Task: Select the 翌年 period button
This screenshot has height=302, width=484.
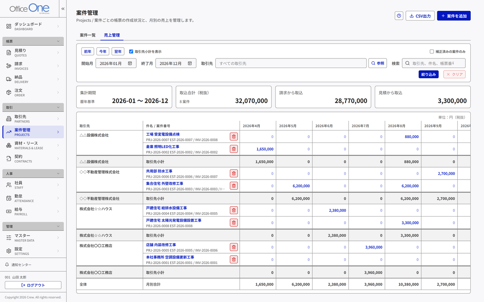Action: (118, 52)
